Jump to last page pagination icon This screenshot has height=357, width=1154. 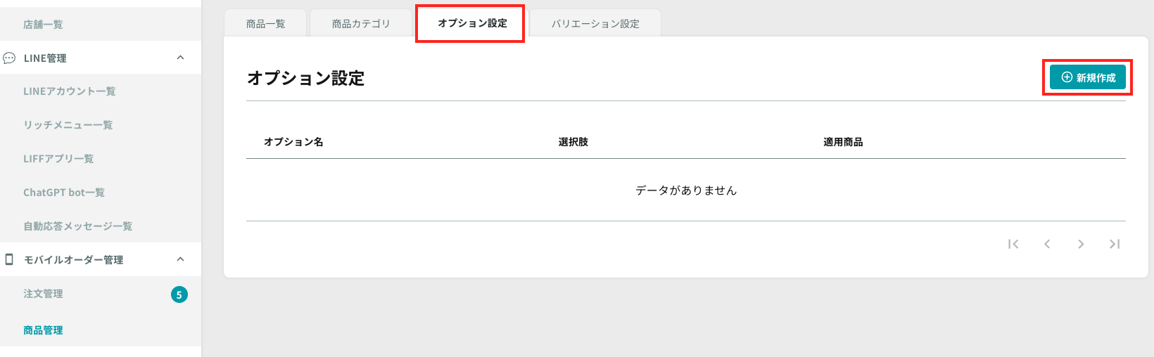pos(1115,244)
